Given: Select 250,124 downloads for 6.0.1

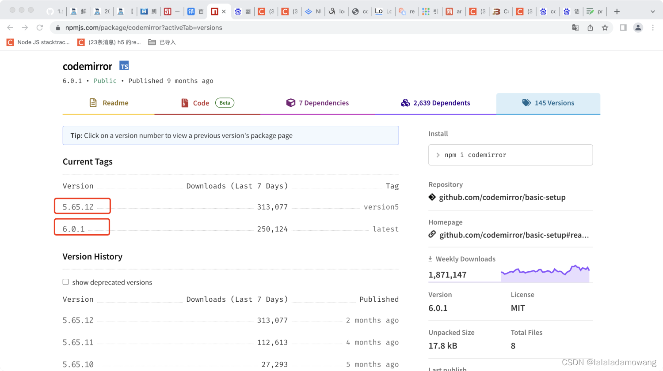Looking at the screenshot, I should [x=272, y=229].
